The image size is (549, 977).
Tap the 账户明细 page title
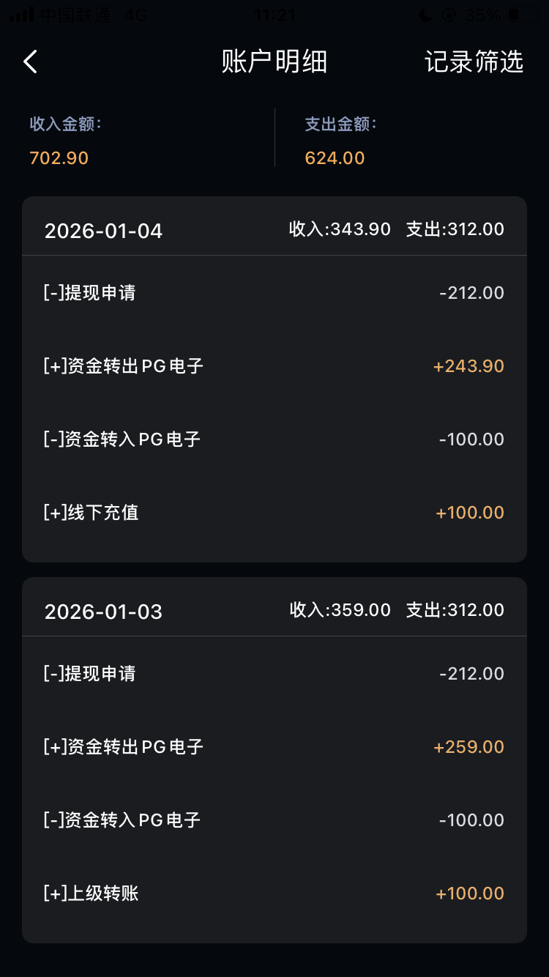point(274,62)
